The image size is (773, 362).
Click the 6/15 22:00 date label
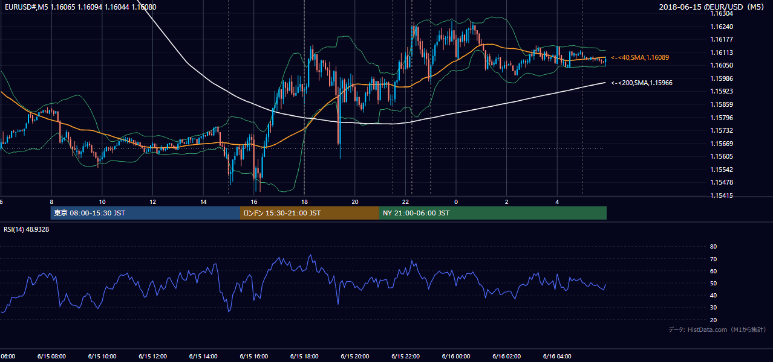(405, 357)
